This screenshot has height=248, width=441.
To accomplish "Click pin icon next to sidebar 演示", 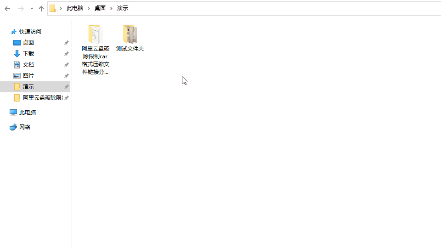I will point(66,87).
